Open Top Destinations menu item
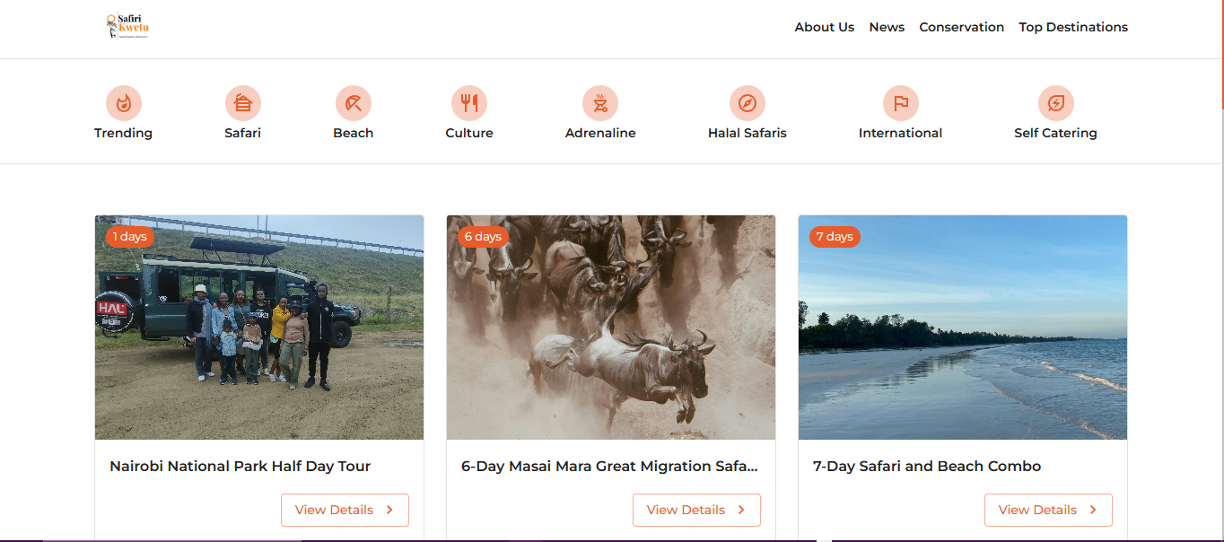Viewport: 1224px width, 542px height. 1073,27
